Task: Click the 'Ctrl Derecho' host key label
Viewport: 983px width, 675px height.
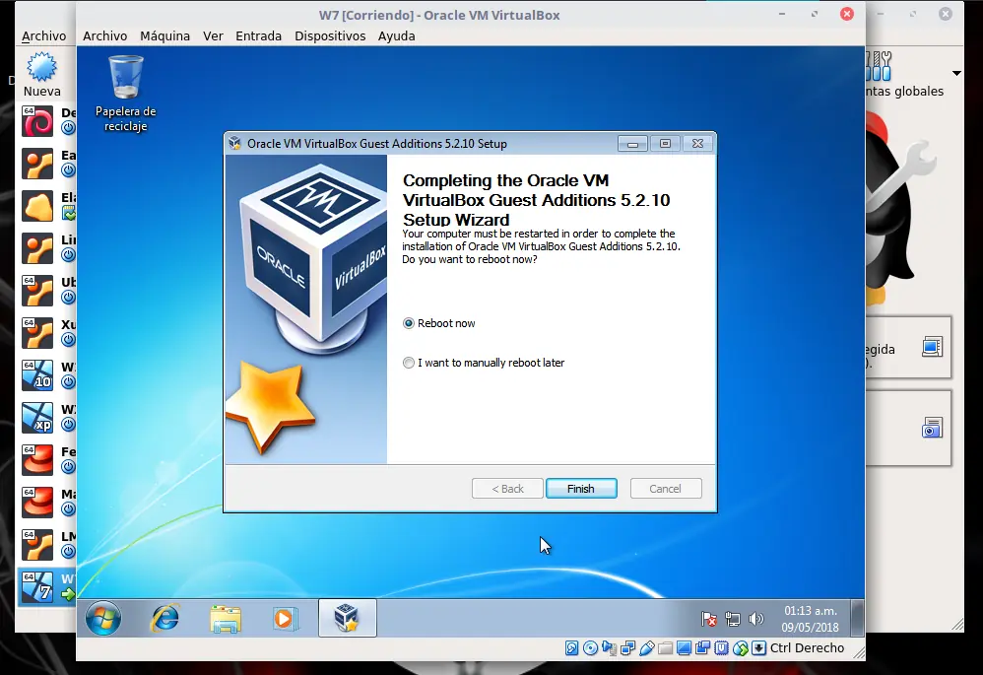Action: (x=807, y=648)
